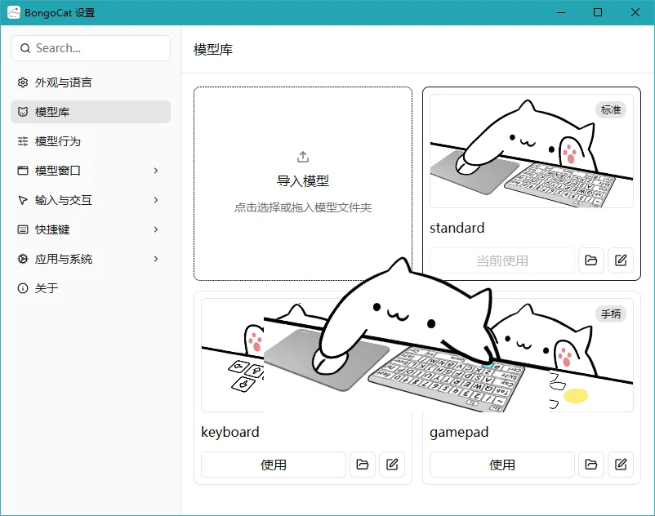Viewport: 655px width, 516px height.
Task: Click the BongoCat app icon in title bar
Action: [x=14, y=12]
